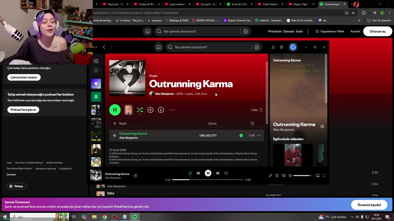
Task: Click the Spotify app home icon
Action: pyautogui.click(x=159, y=47)
